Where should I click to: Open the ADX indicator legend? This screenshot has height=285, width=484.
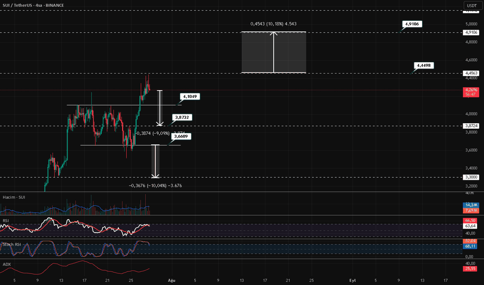(x=7, y=264)
